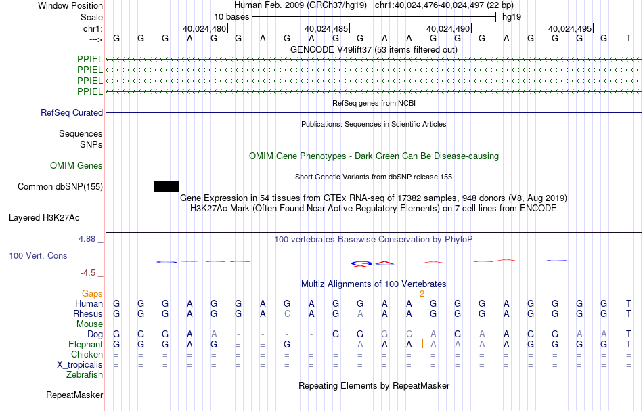Select the "Scale" track label
Screen dimensions: 643x411
pos(91,17)
